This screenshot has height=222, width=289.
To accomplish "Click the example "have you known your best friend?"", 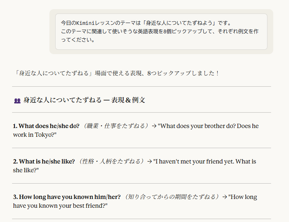I will (60, 206).
